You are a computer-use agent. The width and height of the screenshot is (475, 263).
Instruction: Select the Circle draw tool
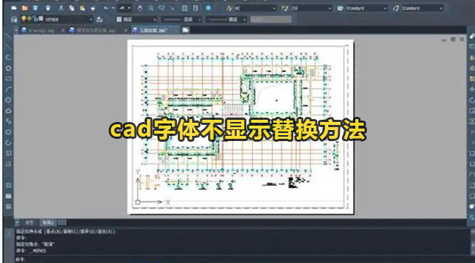(x=9, y=99)
